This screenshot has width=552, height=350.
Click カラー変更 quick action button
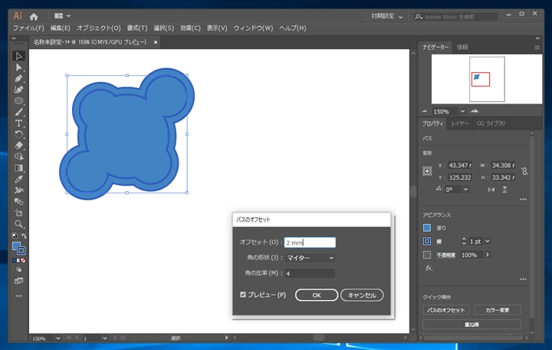(497, 310)
